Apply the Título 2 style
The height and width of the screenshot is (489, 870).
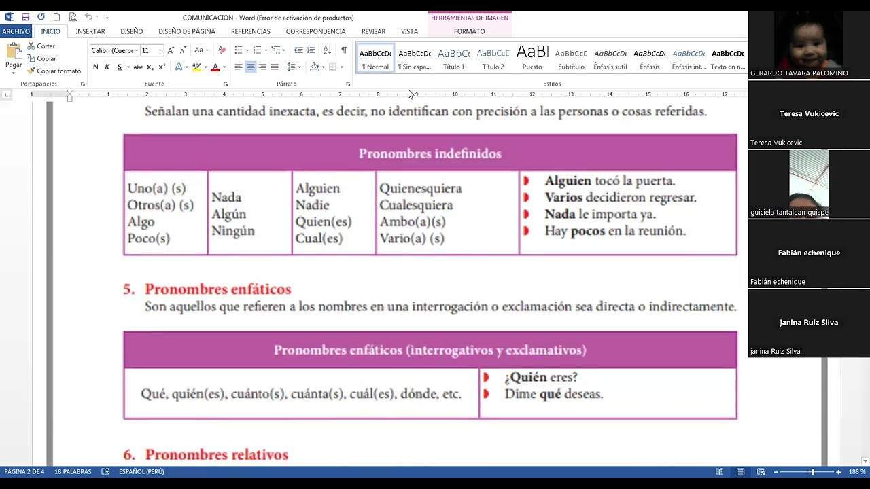[x=493, y=58]
